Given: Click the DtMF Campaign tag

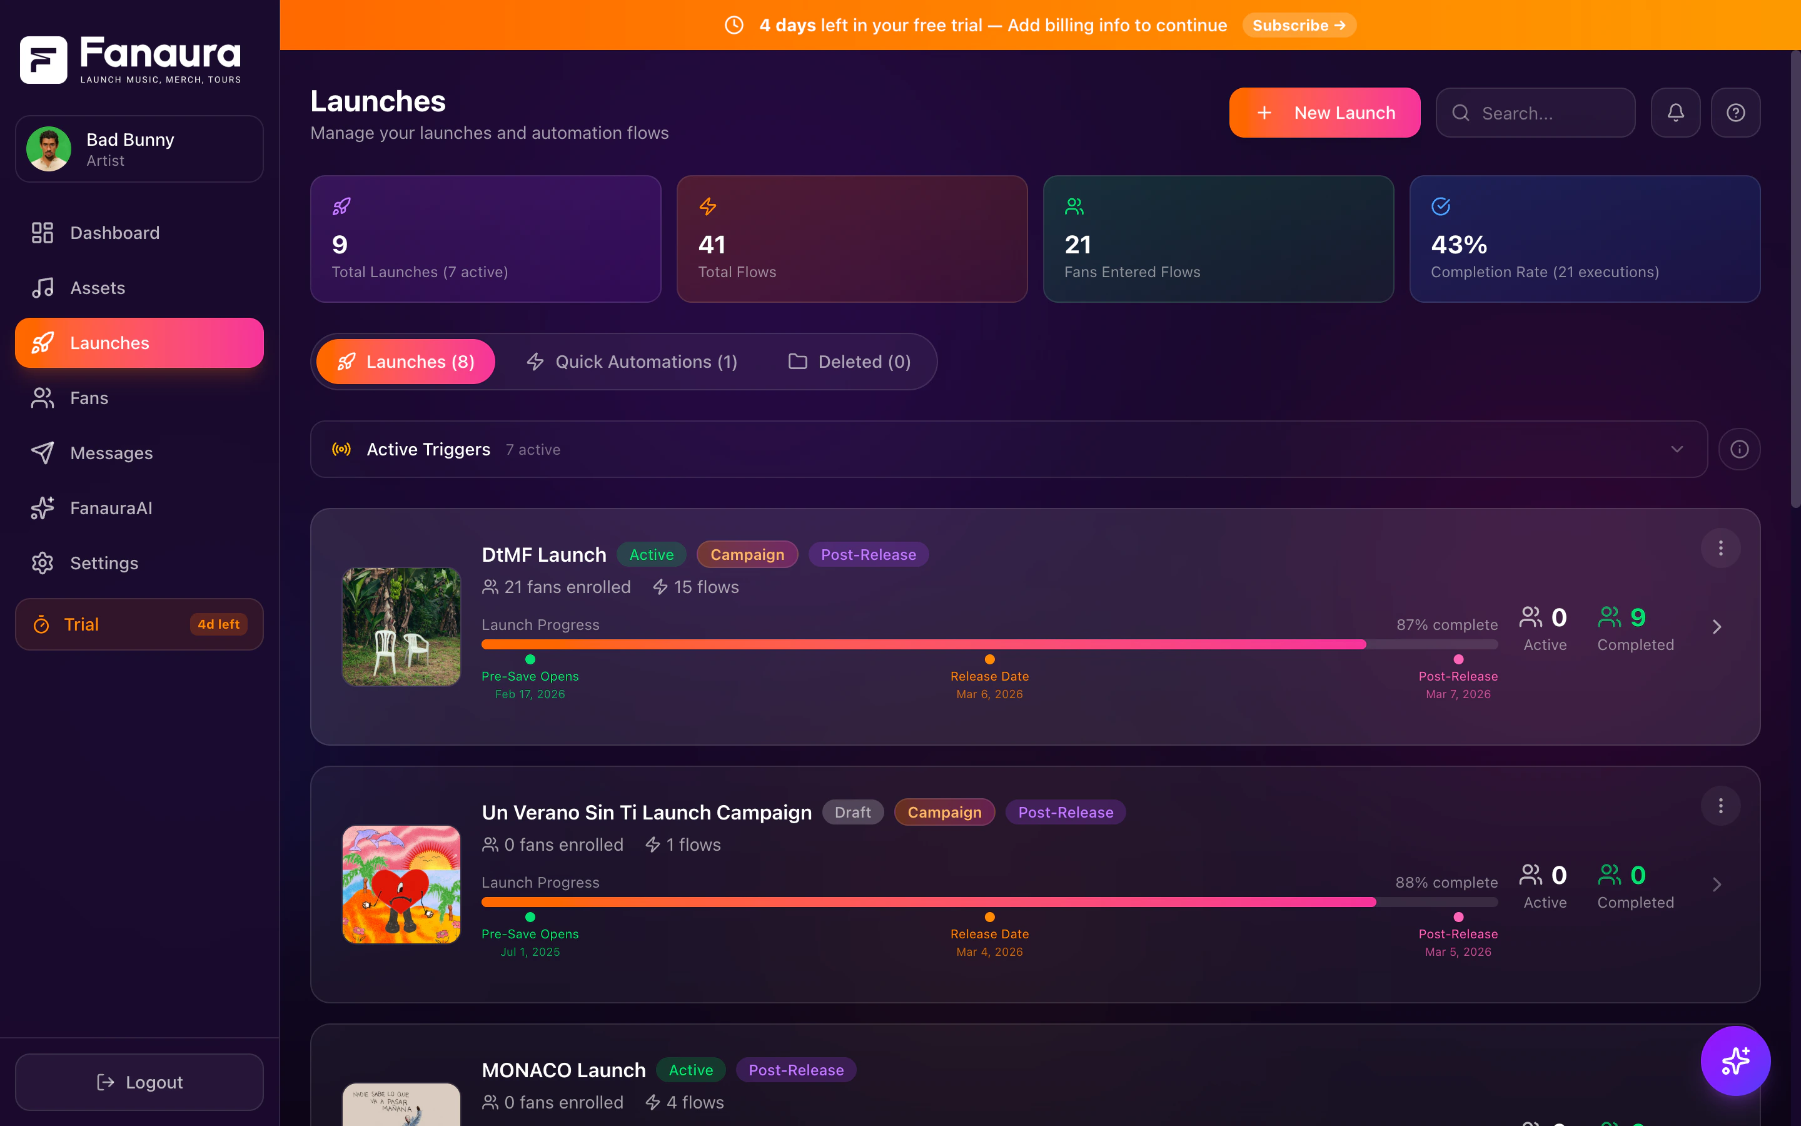Looking at the screenshot, I should [x=747, y=554].
